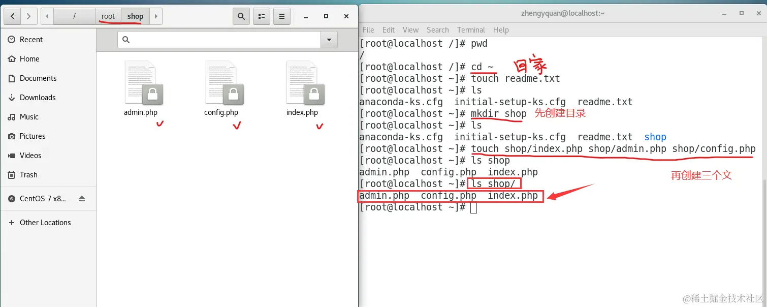
Task: Toggle the file manager search button
Action: click(241, 16)
